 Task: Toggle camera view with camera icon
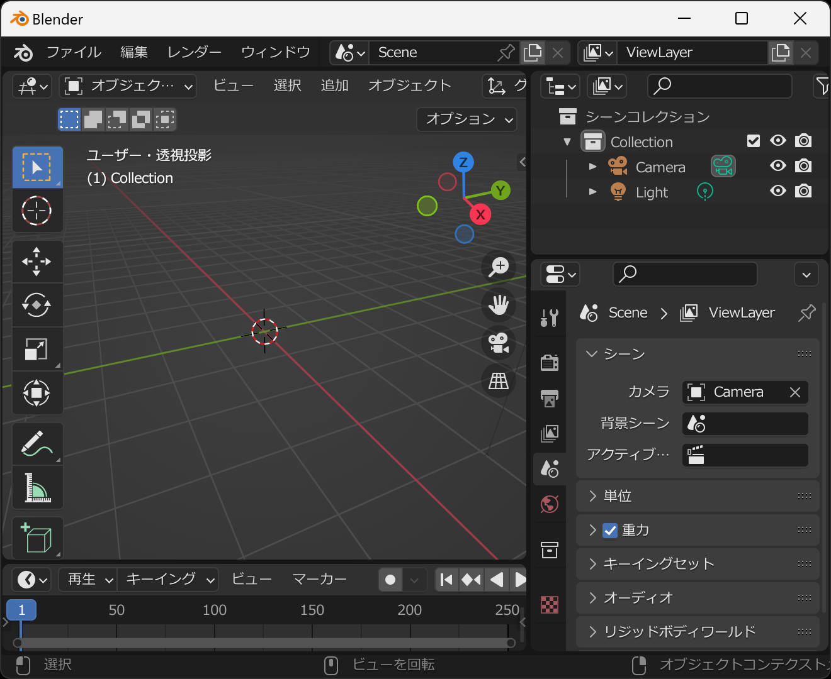pyautogui.click(x=499, y=343)
